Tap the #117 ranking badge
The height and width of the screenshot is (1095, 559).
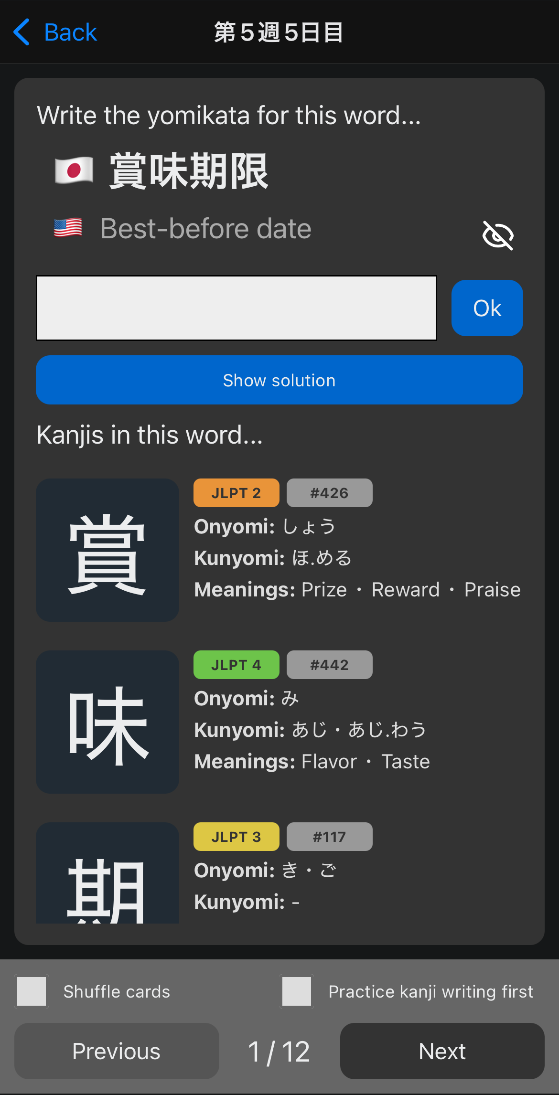(x=329, y=836)
